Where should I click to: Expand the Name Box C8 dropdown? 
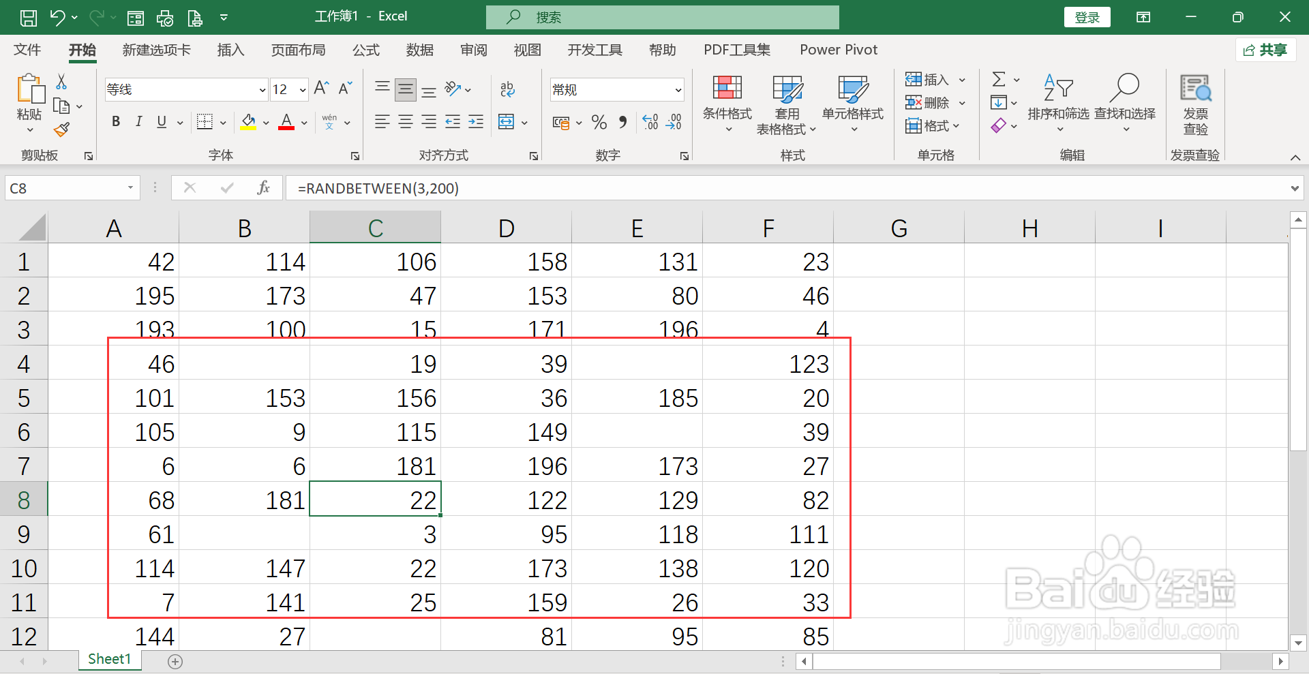(130, 188)
